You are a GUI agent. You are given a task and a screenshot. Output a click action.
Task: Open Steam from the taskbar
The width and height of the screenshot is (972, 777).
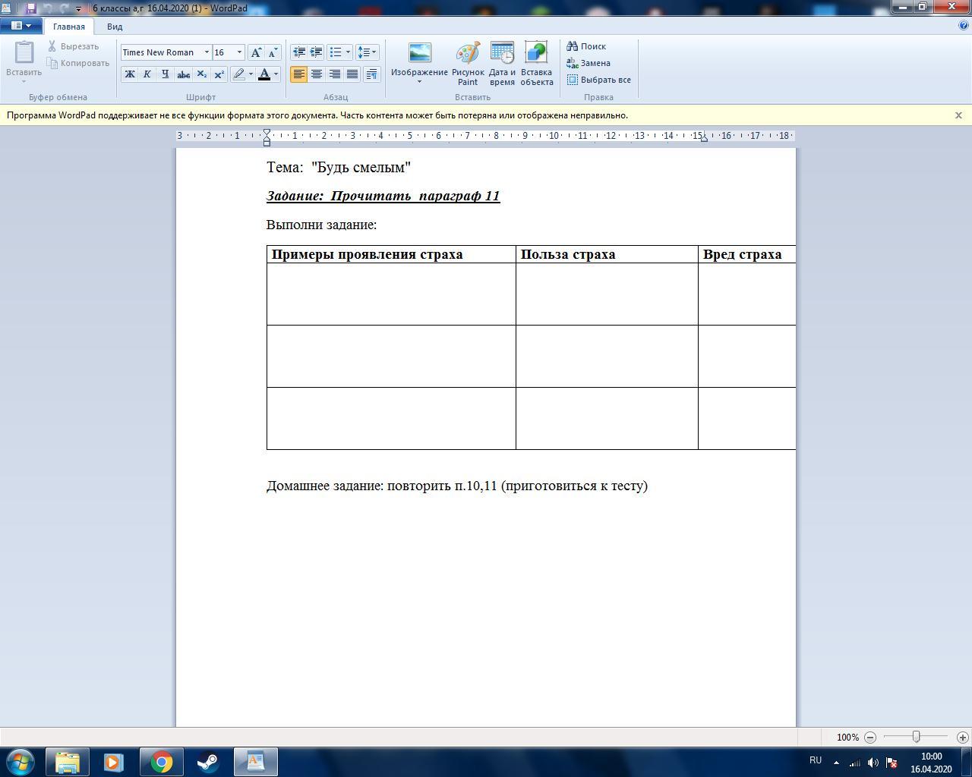click(208, 762)
